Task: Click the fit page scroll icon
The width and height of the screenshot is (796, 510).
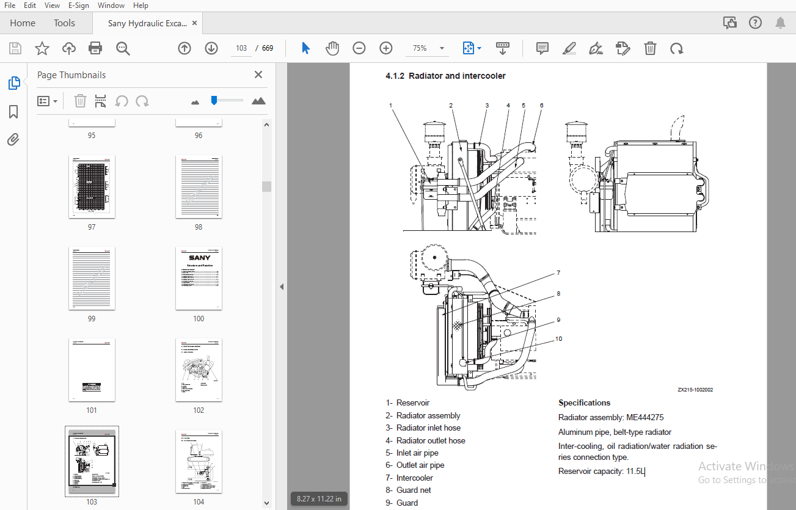Action: click(x=469, y=48)
